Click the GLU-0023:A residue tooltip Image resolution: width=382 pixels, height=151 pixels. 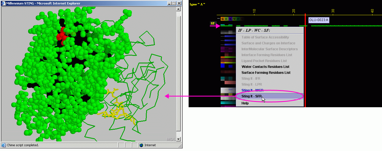coord(319,20)
